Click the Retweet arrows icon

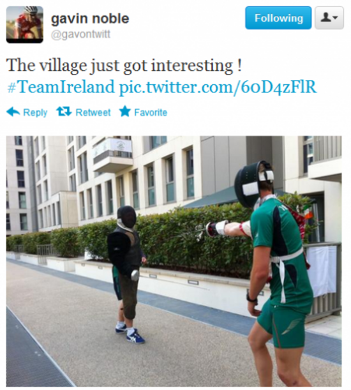[64, 112]
